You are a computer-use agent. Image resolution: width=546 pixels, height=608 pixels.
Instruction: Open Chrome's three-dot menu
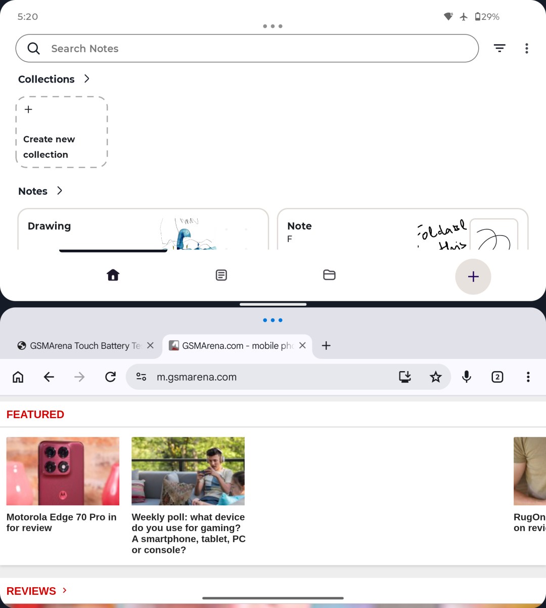coord(528,377)
